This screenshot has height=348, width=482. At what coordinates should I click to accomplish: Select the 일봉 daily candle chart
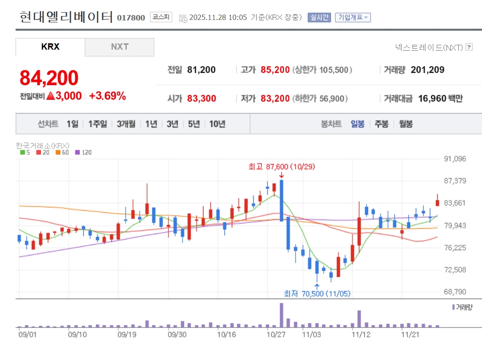coord(357,124)
